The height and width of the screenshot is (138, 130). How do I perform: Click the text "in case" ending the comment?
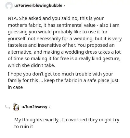click(15, 87)
